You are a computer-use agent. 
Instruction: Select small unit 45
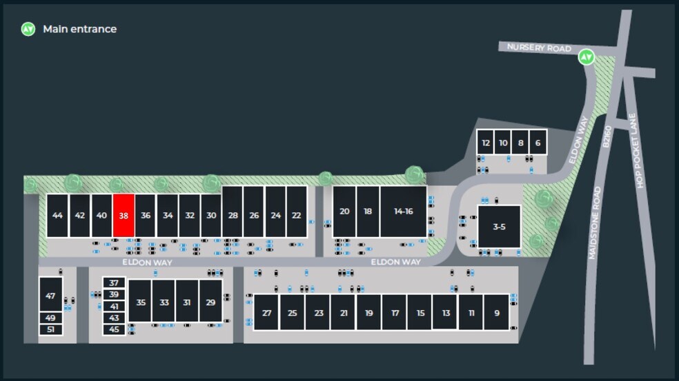click(114, 329)
